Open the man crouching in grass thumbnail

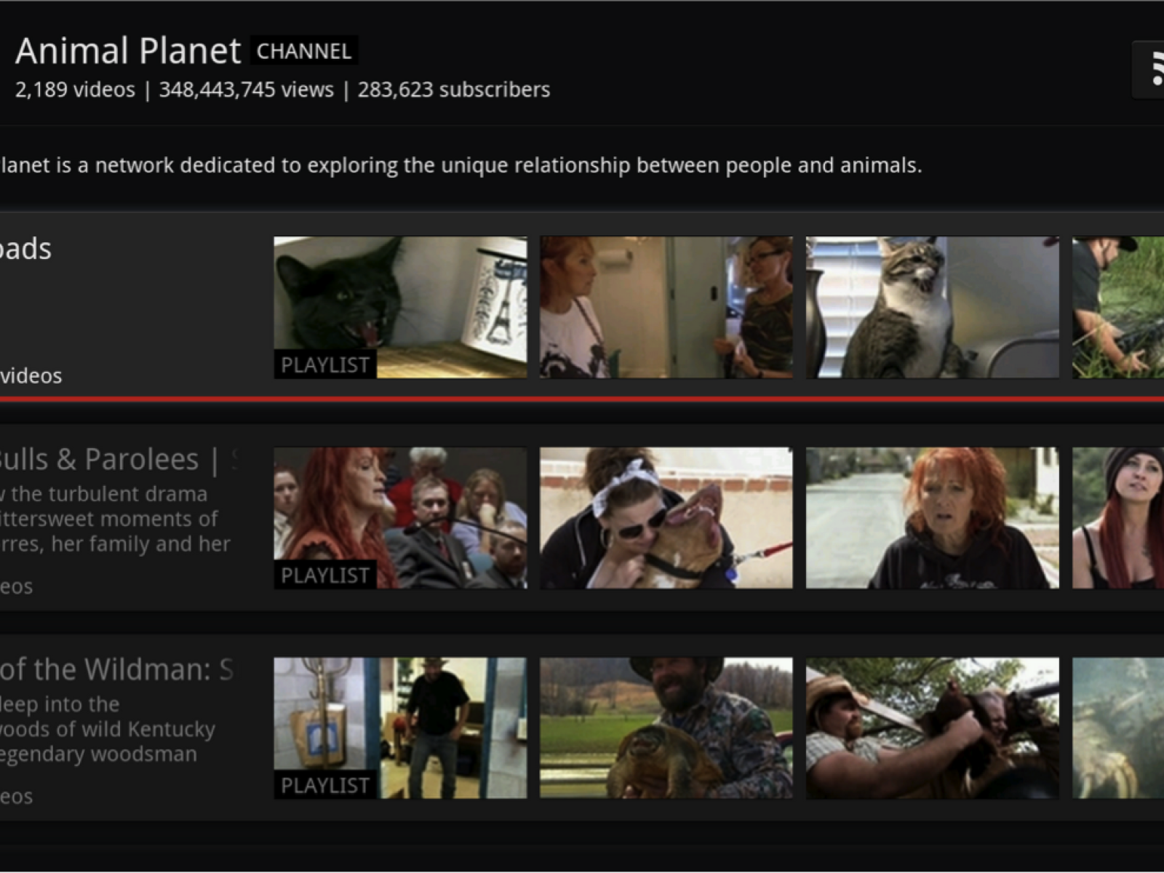coord(1118,307)
